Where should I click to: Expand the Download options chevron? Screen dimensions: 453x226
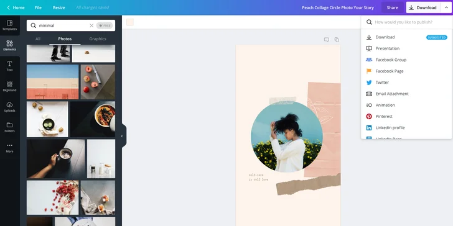pyautogui.click(x=446, y=7)
